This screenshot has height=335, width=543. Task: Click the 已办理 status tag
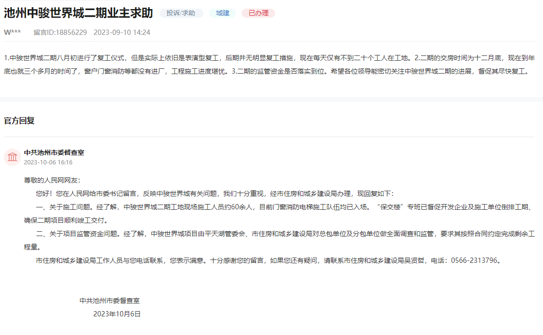click(258, 13)
